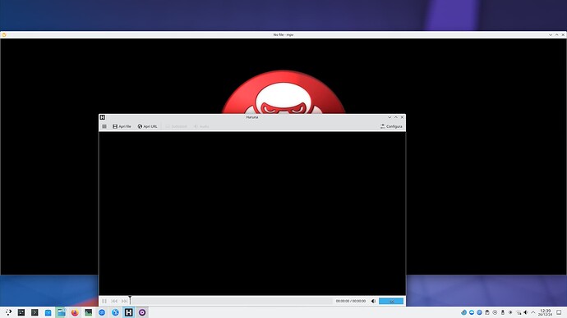567x318 pixels.
Task: Open the system tray volume icon
Action: (x=526, y=312)
